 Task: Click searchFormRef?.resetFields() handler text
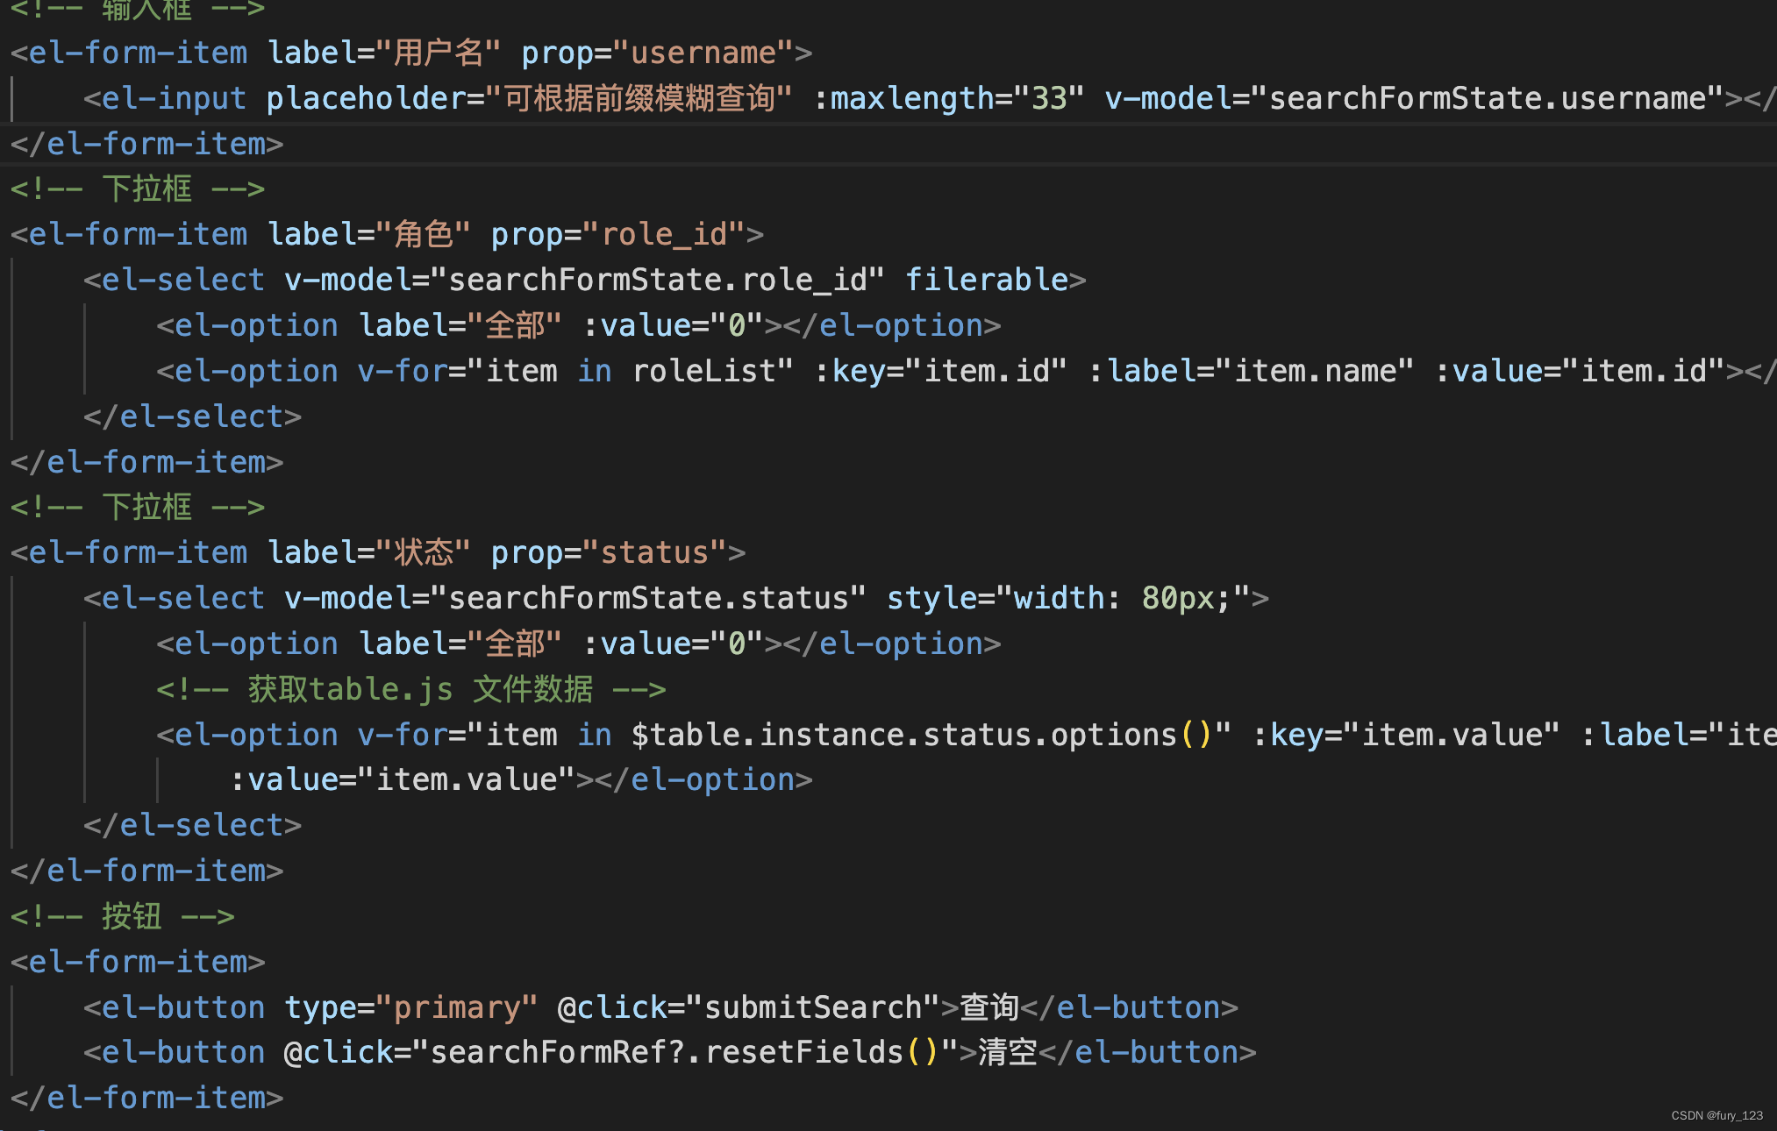click(684, 1053)
